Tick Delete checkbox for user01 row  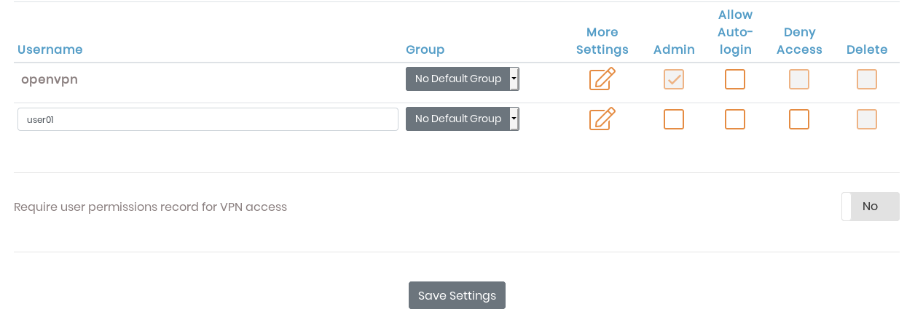[x=867, y=119]
